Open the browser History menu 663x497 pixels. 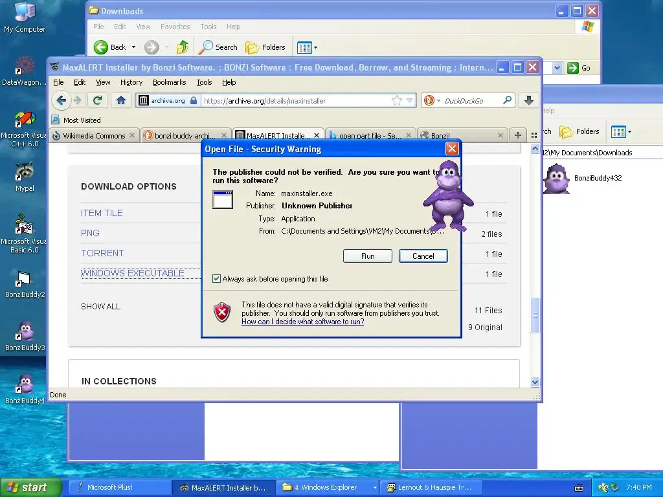click(131, 82)
